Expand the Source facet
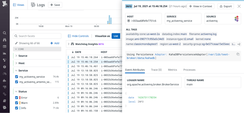244x113 pixels. (x=16, y=56)
